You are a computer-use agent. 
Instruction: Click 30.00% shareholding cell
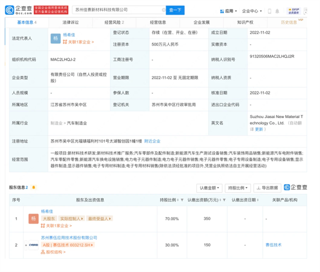click(x=172, y=245)
